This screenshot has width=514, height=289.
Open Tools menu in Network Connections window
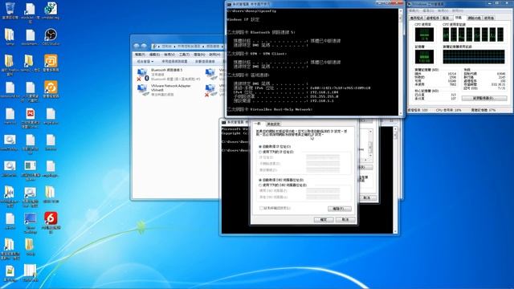[x=184, y=55]
